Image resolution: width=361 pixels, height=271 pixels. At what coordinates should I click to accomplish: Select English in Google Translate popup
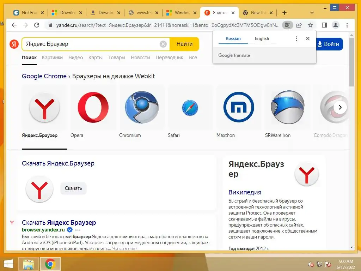coord(262,38)
